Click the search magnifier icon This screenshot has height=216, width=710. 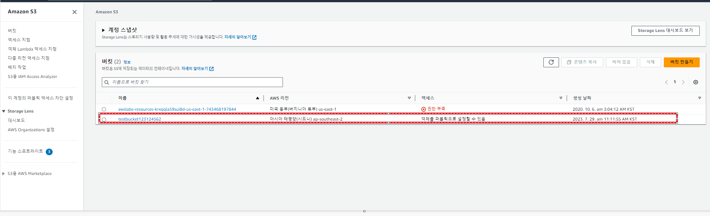click(107, 82)
